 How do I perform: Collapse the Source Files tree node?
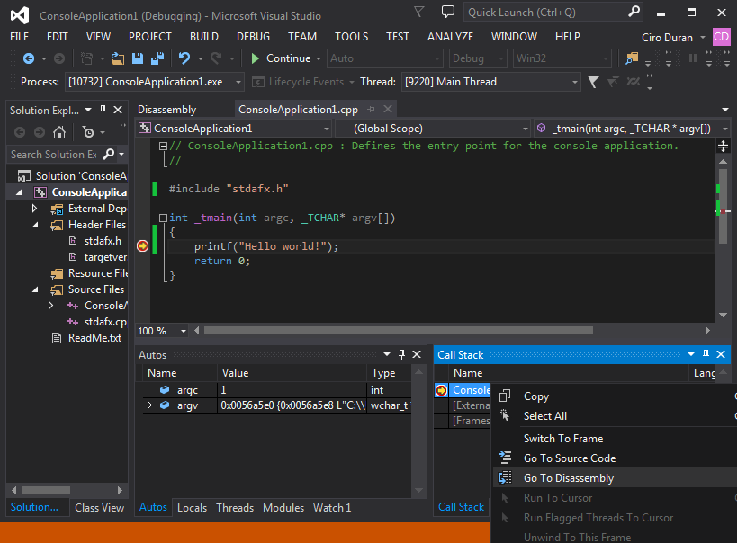[35, 289]
